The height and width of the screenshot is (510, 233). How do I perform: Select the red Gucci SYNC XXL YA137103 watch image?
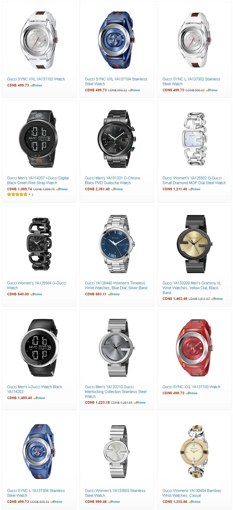coord(194,348)
